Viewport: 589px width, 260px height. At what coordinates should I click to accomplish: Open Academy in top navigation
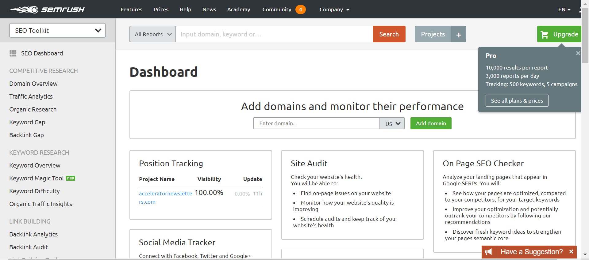[x=239, y=9]
